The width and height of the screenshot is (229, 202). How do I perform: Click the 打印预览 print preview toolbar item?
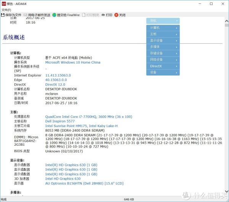click(90, 15)
